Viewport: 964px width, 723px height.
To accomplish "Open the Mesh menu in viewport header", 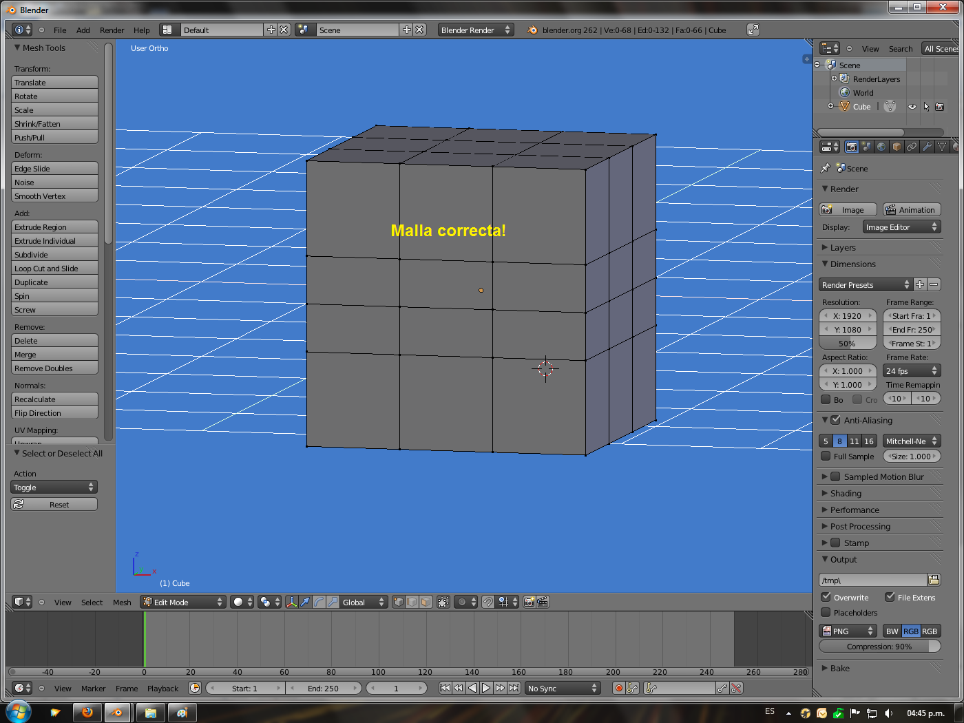I will coord(122,602).
